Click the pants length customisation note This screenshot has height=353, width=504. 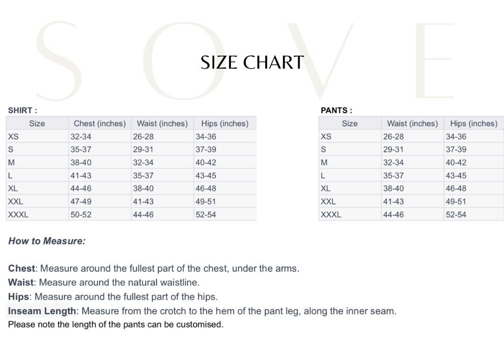[116, 325]
